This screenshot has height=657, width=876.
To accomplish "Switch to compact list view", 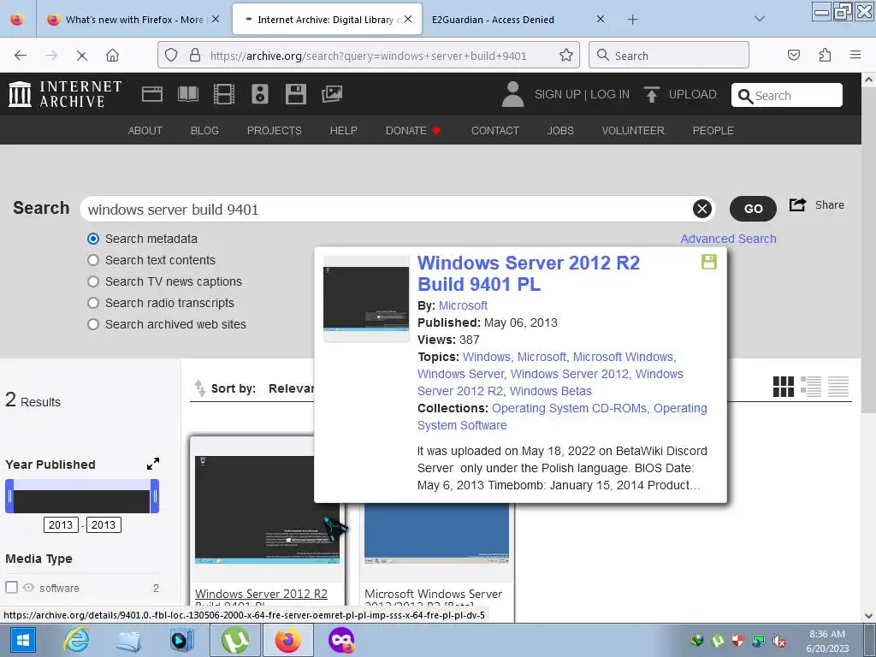I will tap(838, 386).
